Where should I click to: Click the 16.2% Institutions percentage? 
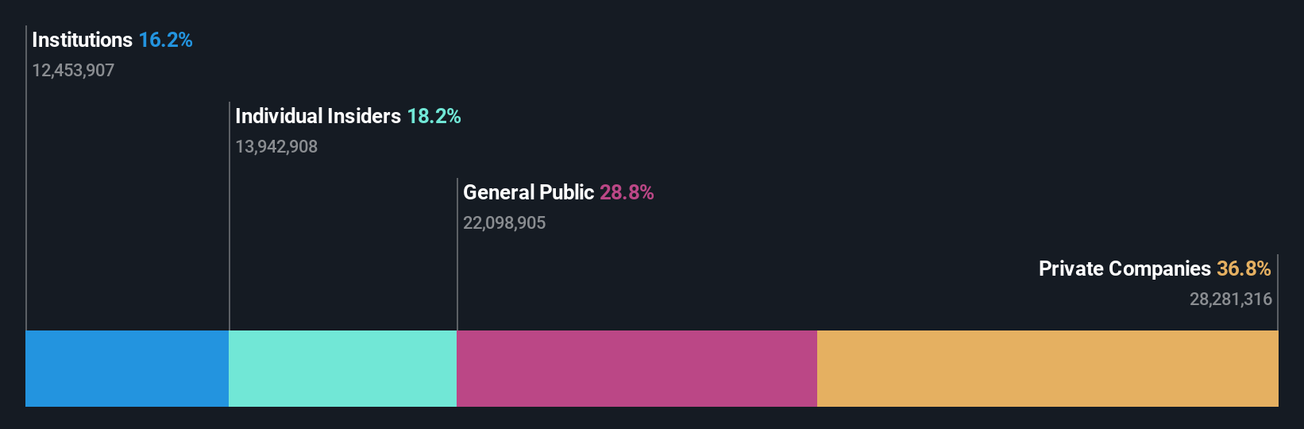pyautogui.click(x=165, y=40)
